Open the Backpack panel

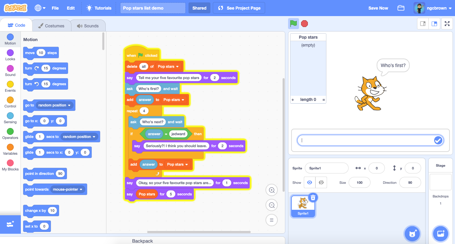coord(143,241)
